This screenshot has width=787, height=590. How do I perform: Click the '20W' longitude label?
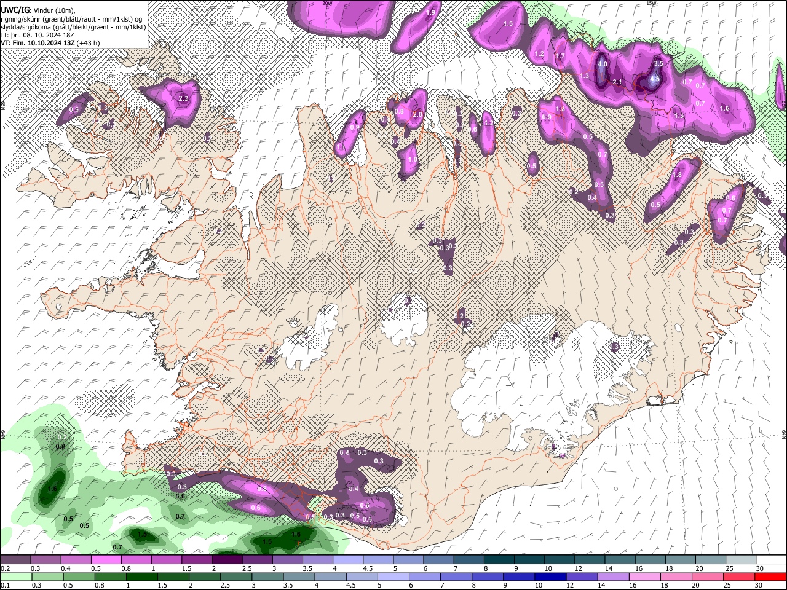[327, 3]
